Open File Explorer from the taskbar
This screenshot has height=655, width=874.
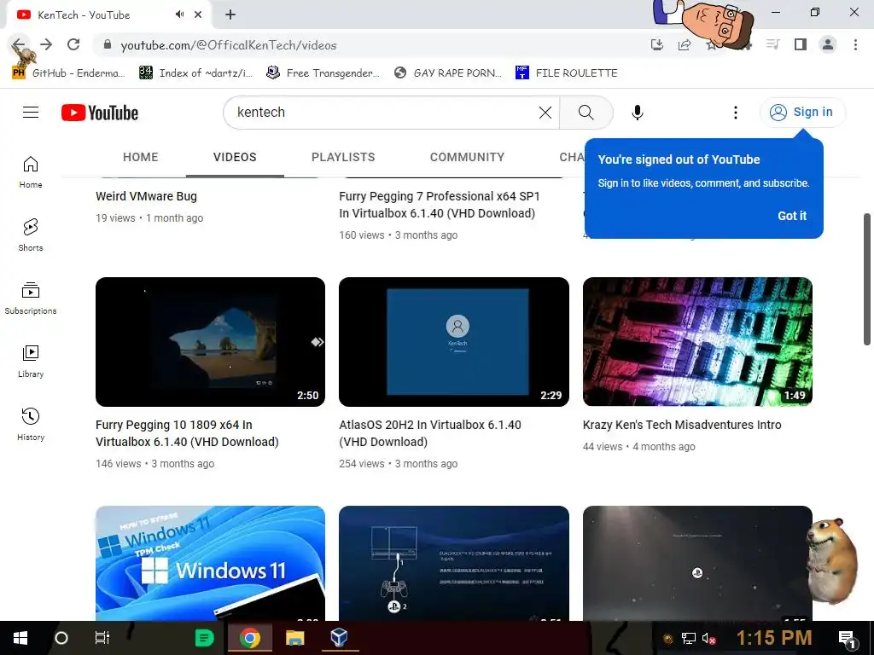(294, 638)
